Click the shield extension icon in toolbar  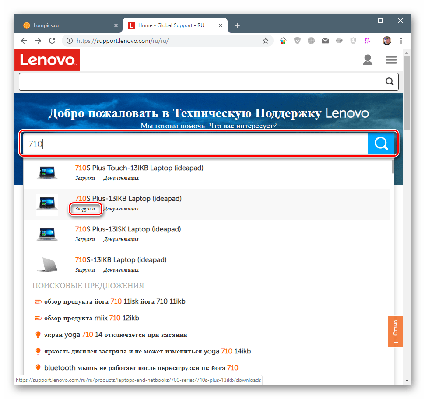click(297, 40)
